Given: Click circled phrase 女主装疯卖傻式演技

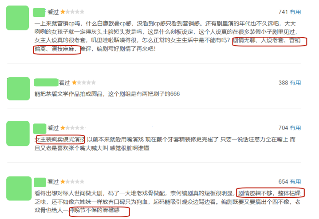Looking at the screenshot, I should pos(60,139).
